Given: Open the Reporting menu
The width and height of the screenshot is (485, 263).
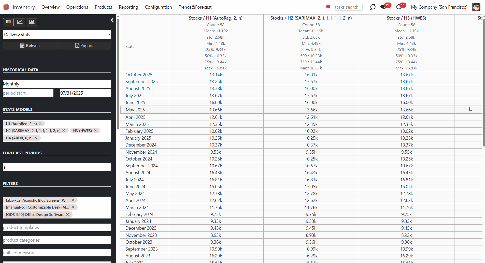Looking at the screenshot, I should (129, 7).
